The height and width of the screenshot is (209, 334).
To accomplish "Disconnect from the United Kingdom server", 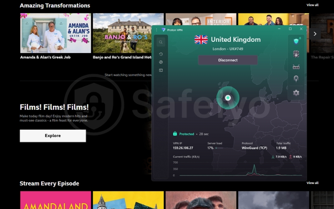I will click(228, 60).
